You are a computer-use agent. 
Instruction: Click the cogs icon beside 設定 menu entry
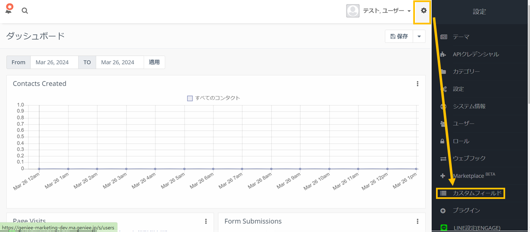(x=443, y=89)
